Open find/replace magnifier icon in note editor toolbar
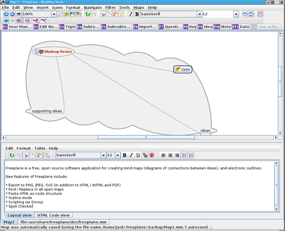 tap(47, 155)
